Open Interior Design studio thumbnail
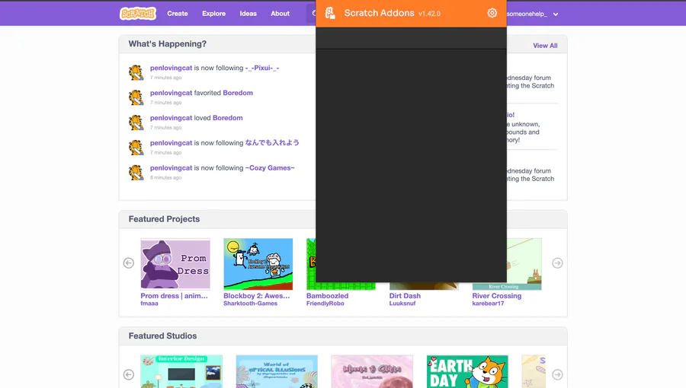 (x=181, y=371)
